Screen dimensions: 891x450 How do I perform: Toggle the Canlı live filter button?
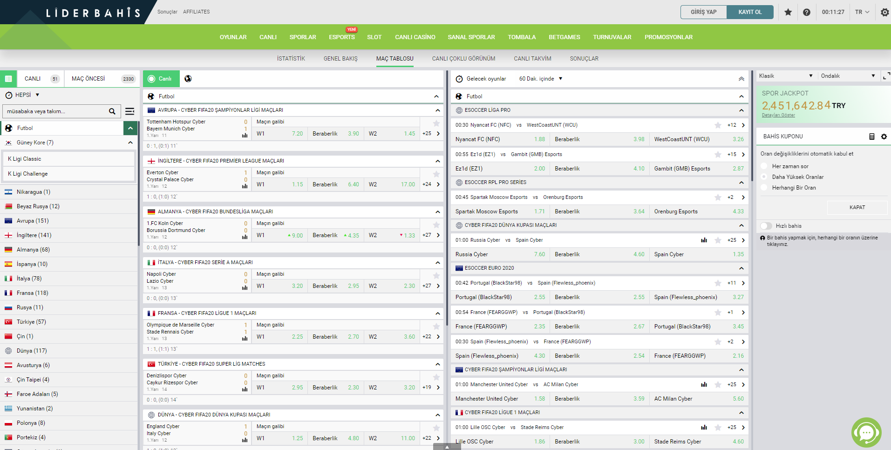click(x=161, y=79)
